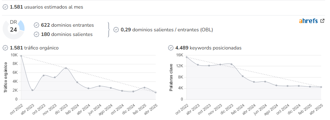Click the 16K label on keywords axis
Screen dimensions: 330x120
[x=179, y=55]
